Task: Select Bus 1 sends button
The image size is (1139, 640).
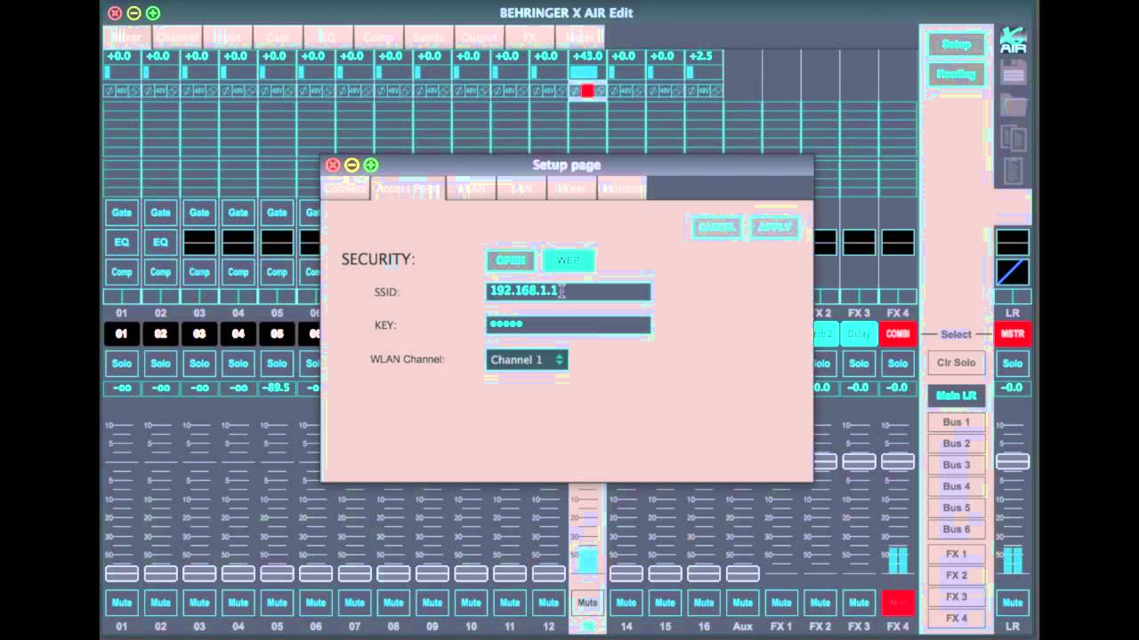Action: pyautogui.click(x=957, y=422)
